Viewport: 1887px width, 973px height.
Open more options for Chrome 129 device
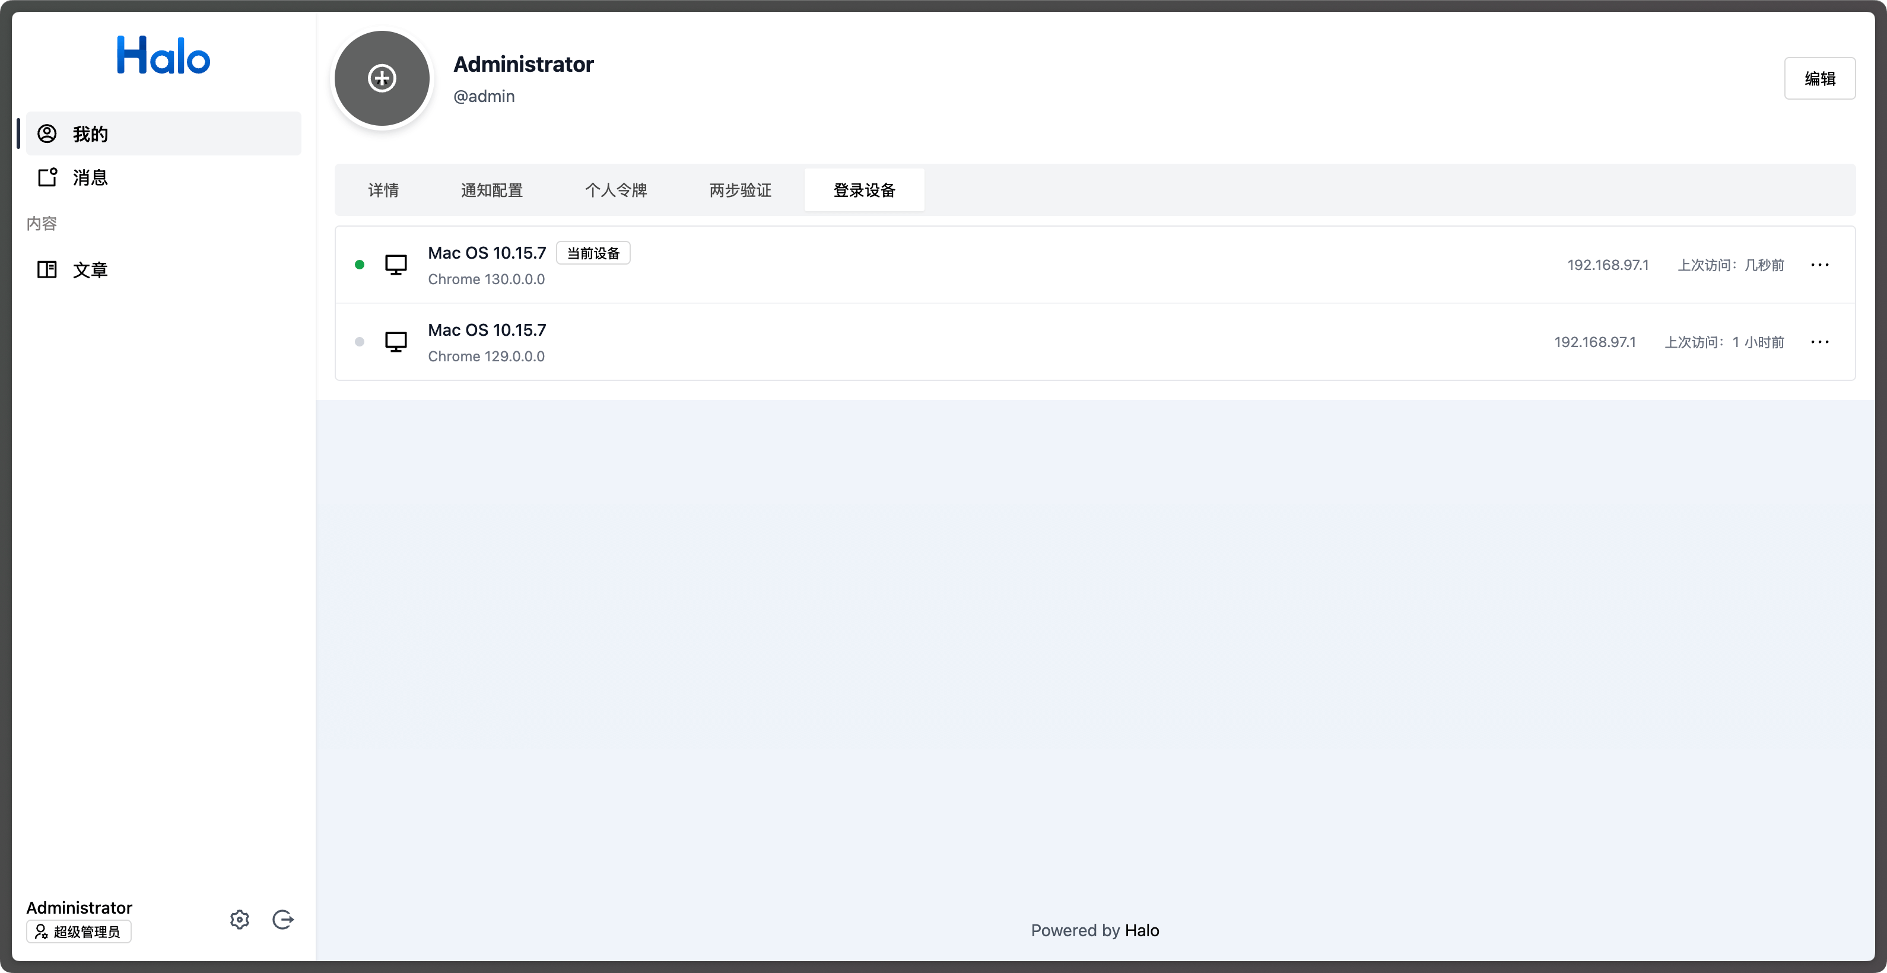point(1819,342)
